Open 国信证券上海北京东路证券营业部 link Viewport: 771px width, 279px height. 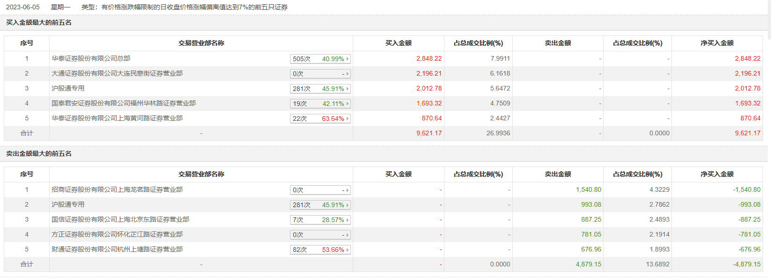point(120,219)
